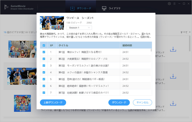The width and height of the screenshot is (192, 122).
Task: Click download icon beside second background video
Action: 173,76
